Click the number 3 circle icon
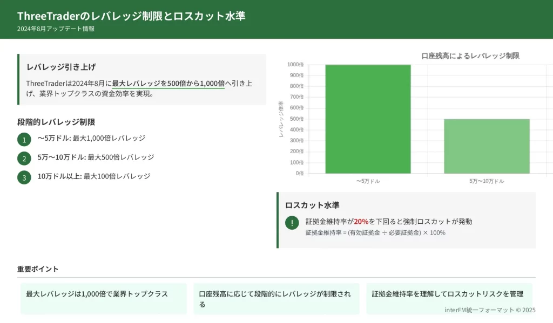The width and height of the screenshot is (553, 323). pyautogui.click(x=24, y=177)
